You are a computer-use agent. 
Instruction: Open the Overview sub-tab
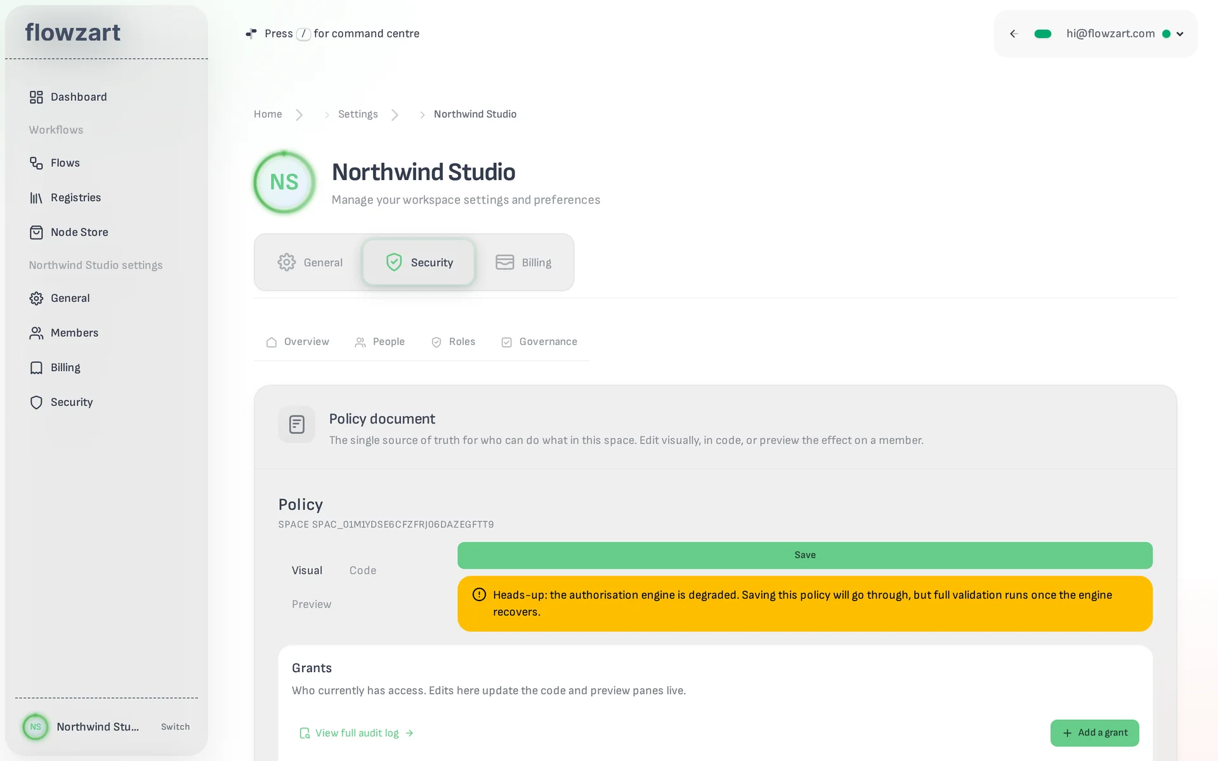[298, 342]
